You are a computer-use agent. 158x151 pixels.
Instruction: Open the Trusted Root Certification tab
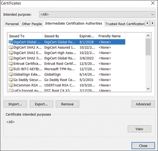click(125, 24)
